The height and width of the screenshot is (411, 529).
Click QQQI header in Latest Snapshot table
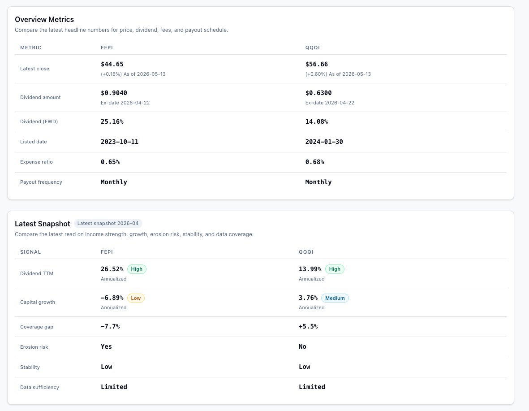(x=306, y=252)
